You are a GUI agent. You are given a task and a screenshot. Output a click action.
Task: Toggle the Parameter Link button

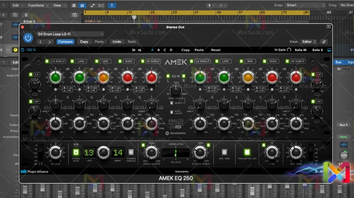click(x=247, y=153)
